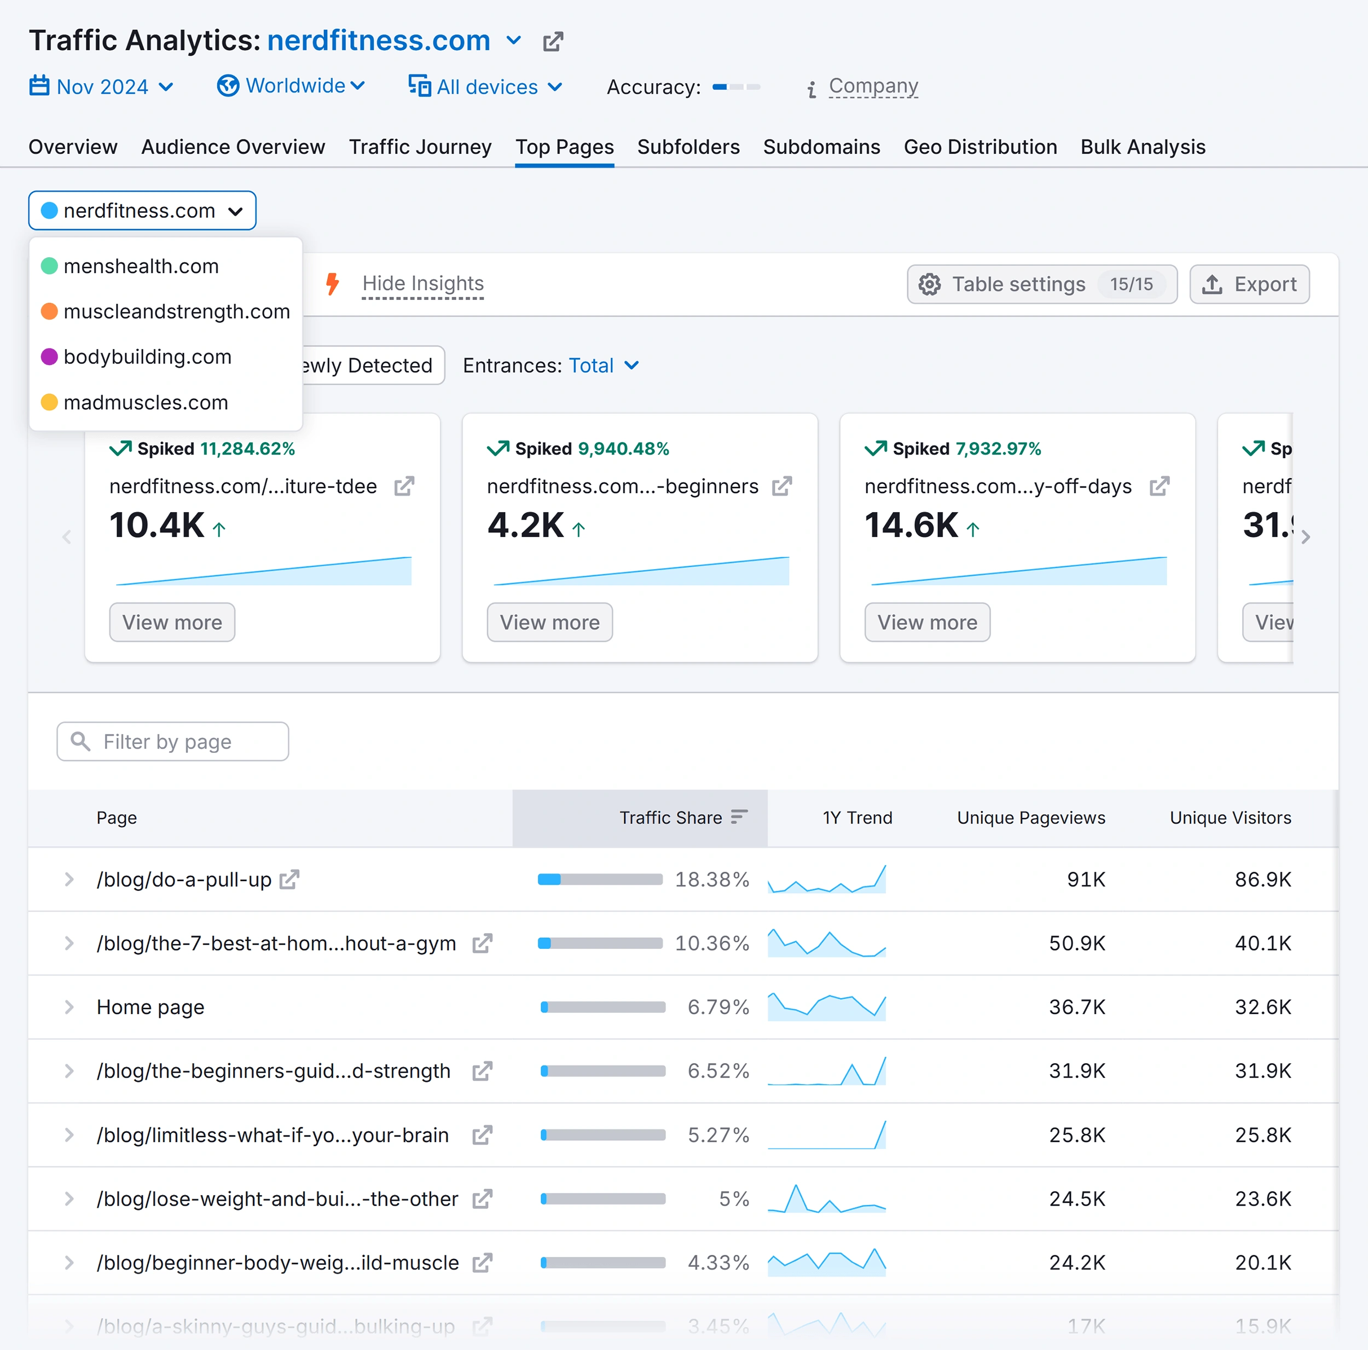
Task: Open the domain title dropdown chevron
Action: [x=514, y=41]
